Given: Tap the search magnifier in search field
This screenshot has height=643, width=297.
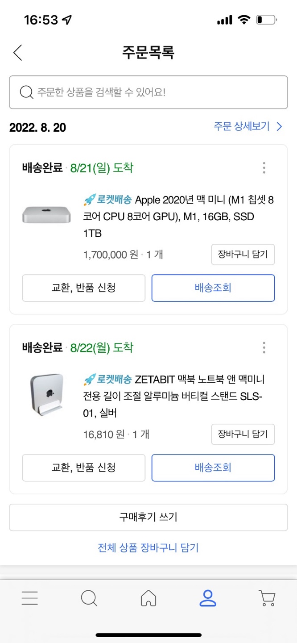Looking at the screenshot, I should tap(27, 92).
